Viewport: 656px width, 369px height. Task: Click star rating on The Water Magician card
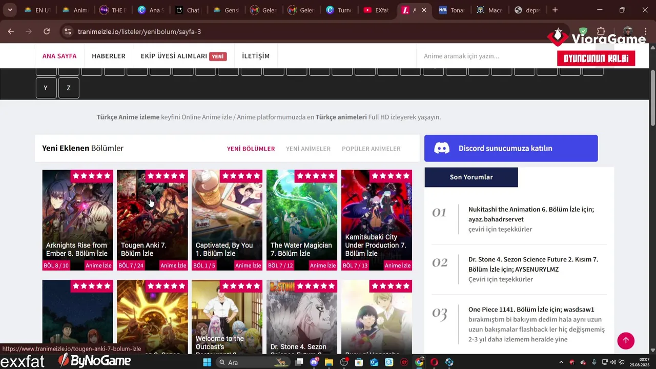[x=316, y=176]
